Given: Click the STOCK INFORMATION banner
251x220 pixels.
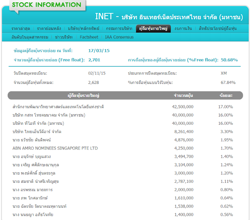Looking at the screenshot, I should (x=47, y=5).
